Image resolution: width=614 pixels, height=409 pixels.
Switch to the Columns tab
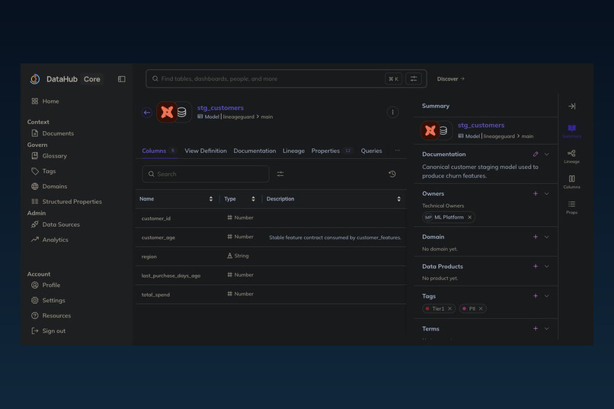[x=158, y=151]
